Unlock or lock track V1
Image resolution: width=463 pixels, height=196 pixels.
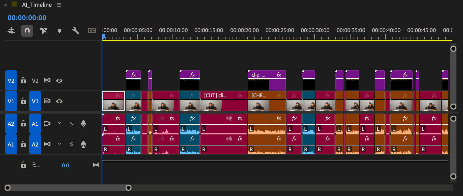pos(23,101)
